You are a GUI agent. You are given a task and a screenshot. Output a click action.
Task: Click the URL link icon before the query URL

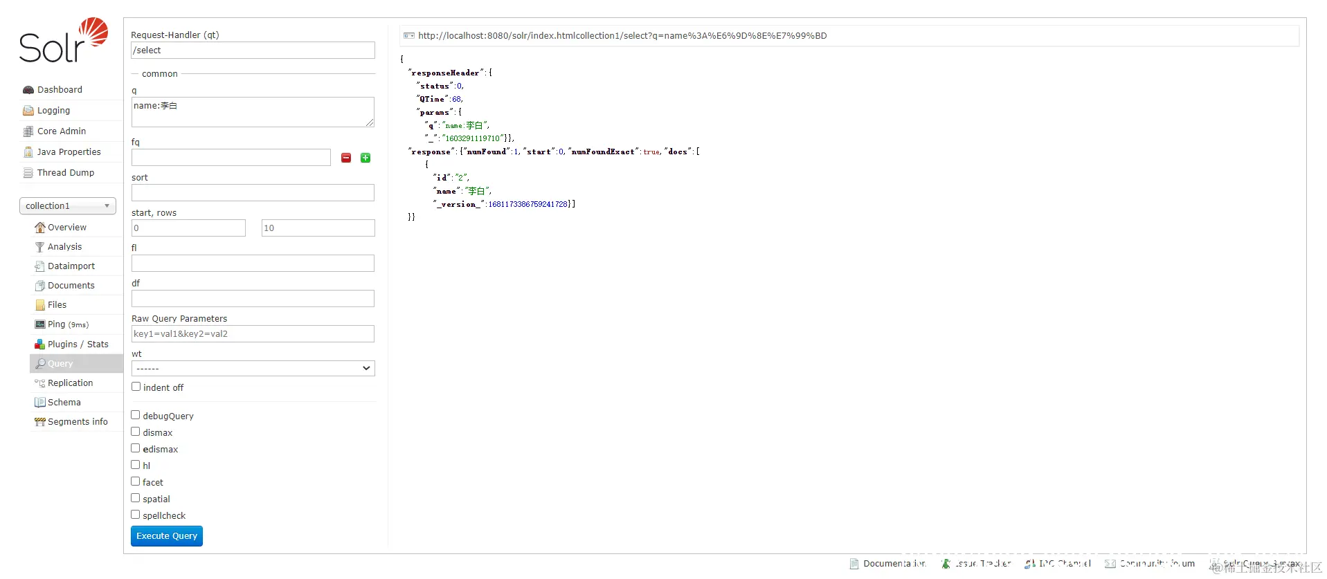[409, 36]
